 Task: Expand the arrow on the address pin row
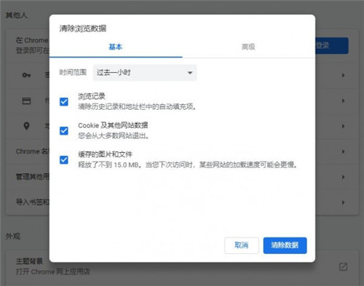pos(343,126)
